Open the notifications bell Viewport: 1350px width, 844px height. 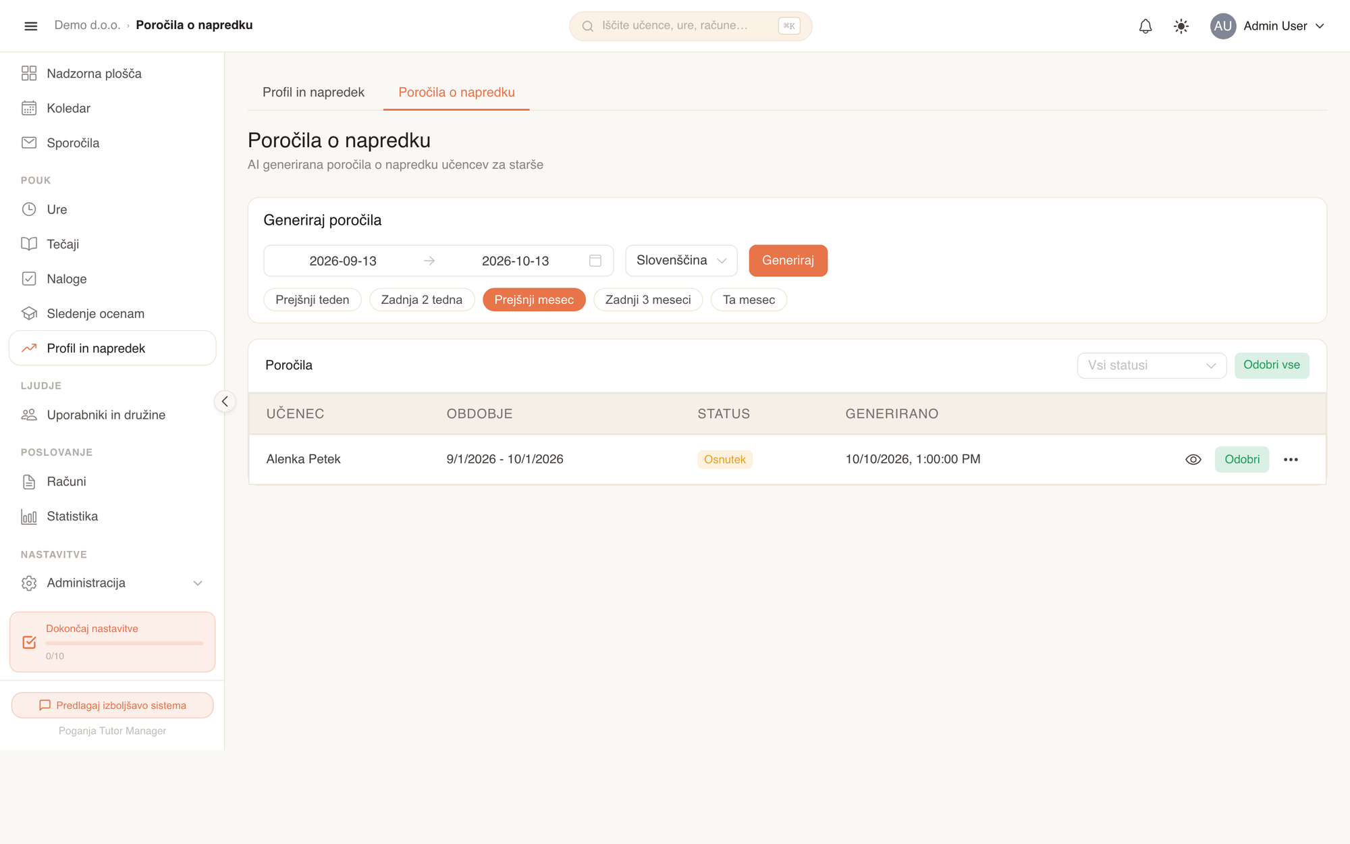[x=1145, y=26]
